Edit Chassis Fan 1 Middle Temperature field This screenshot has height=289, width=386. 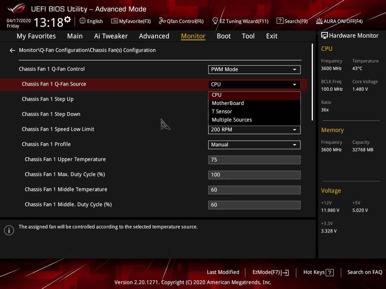click(x=254, y=190)
